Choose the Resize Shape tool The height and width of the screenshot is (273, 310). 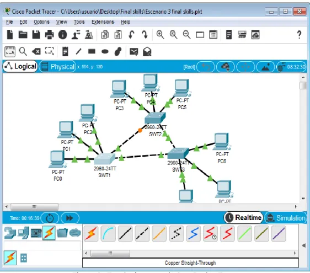tap(50, 51)
